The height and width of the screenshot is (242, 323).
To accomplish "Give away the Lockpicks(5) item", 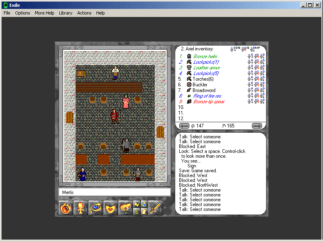I will point(250,73).
